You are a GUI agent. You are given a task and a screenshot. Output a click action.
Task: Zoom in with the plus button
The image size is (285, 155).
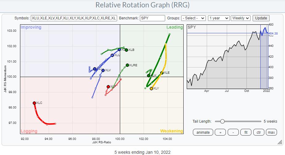[x=220, y=132]
